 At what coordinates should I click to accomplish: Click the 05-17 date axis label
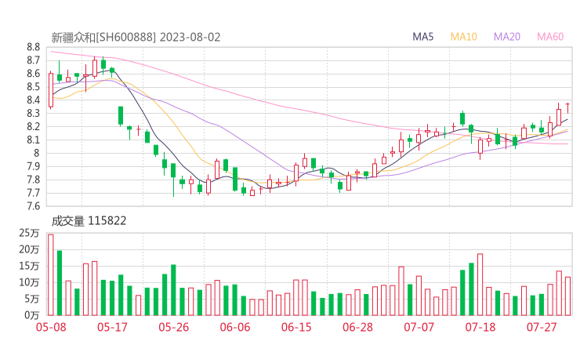112,327
